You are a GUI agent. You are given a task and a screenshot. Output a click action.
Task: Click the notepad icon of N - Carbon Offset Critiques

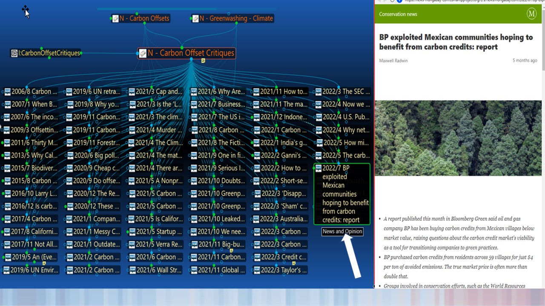(x=143, y=53)
